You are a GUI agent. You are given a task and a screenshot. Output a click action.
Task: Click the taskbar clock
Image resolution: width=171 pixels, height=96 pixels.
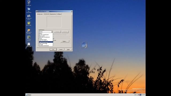tap(143, 95)
